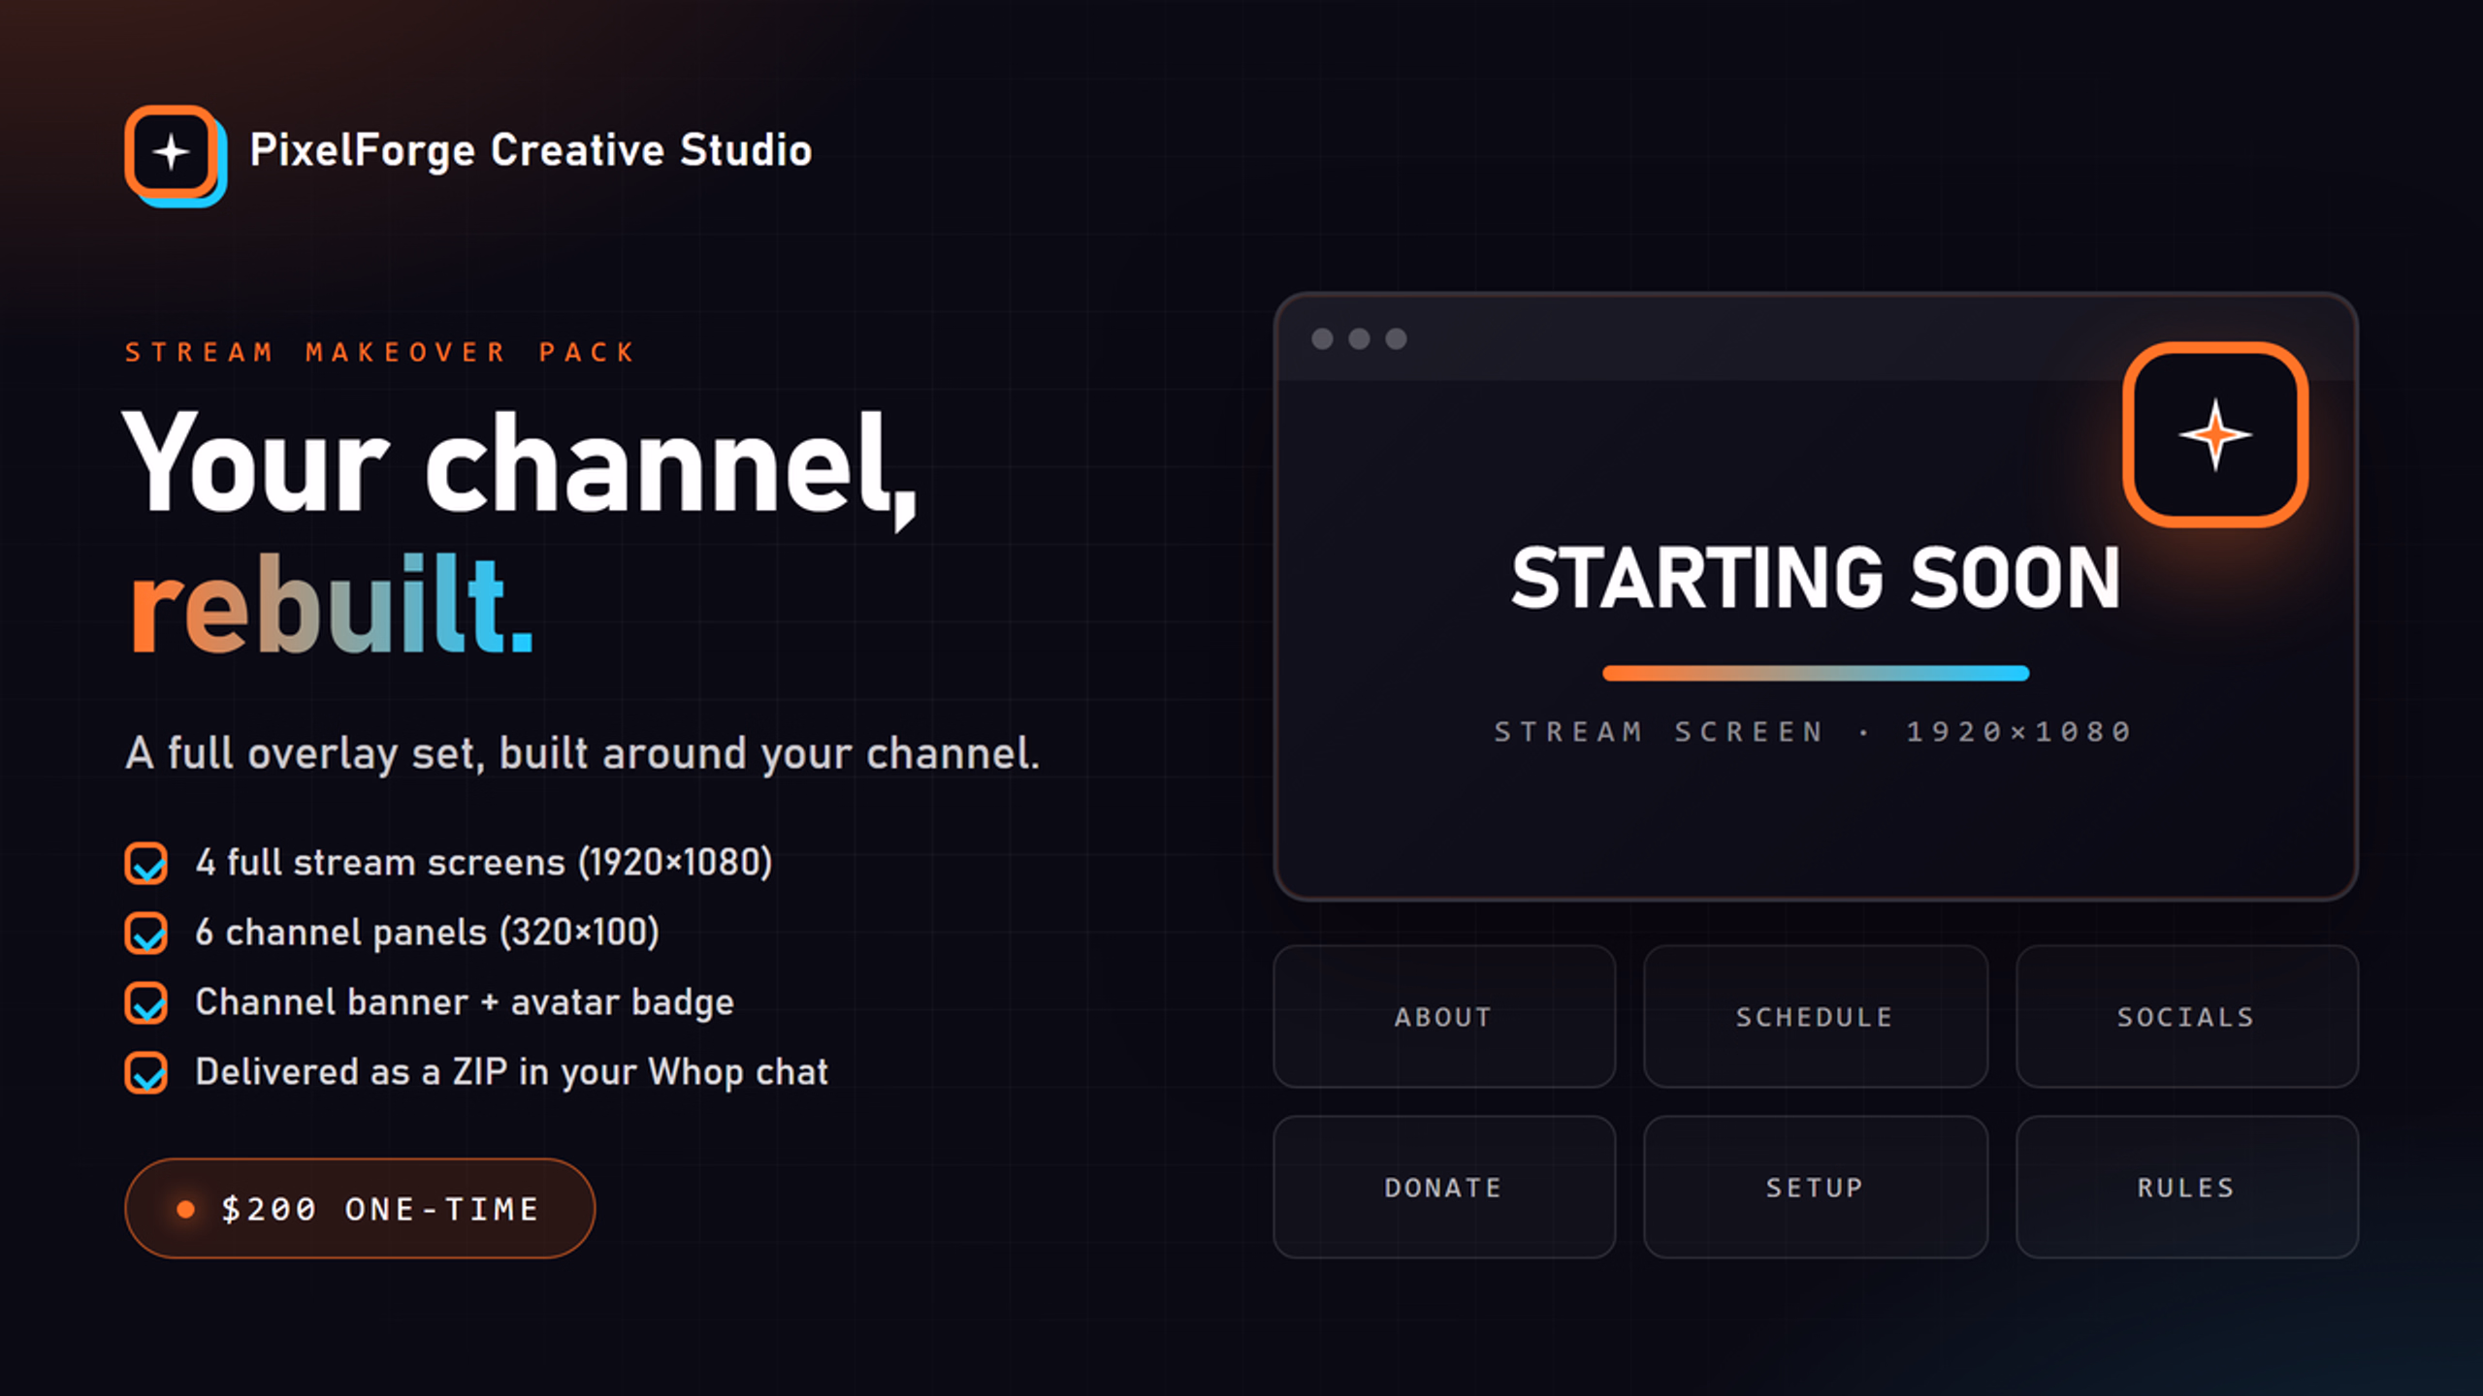Select the DONATE panel

(x=1444, y=1188)
